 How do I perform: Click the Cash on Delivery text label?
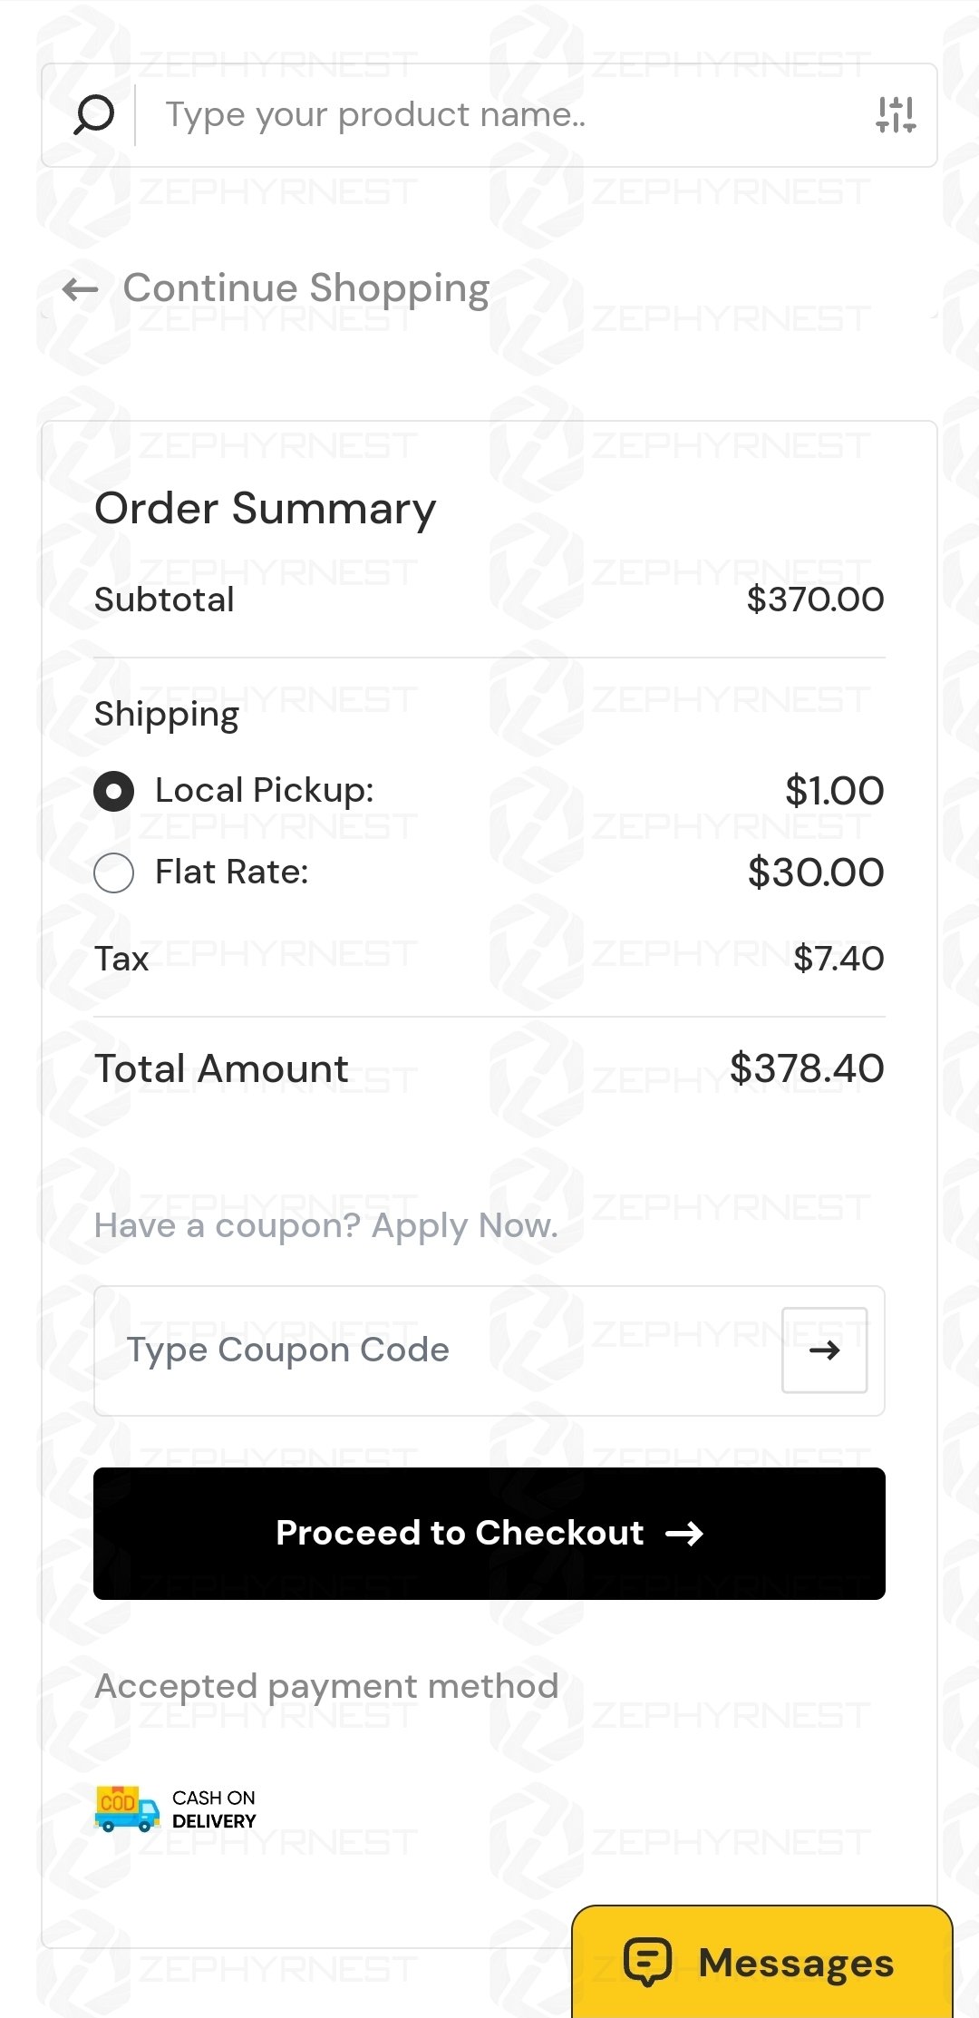coord(214,1808)
